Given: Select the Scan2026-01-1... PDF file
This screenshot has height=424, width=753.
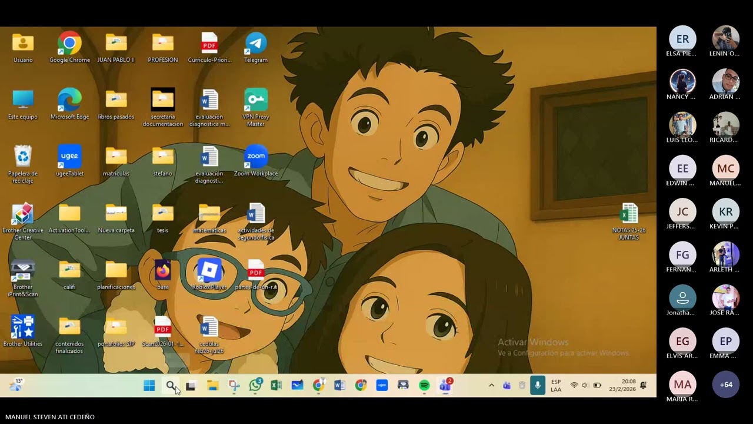Looking at the screenshot, I should (163, 331).
